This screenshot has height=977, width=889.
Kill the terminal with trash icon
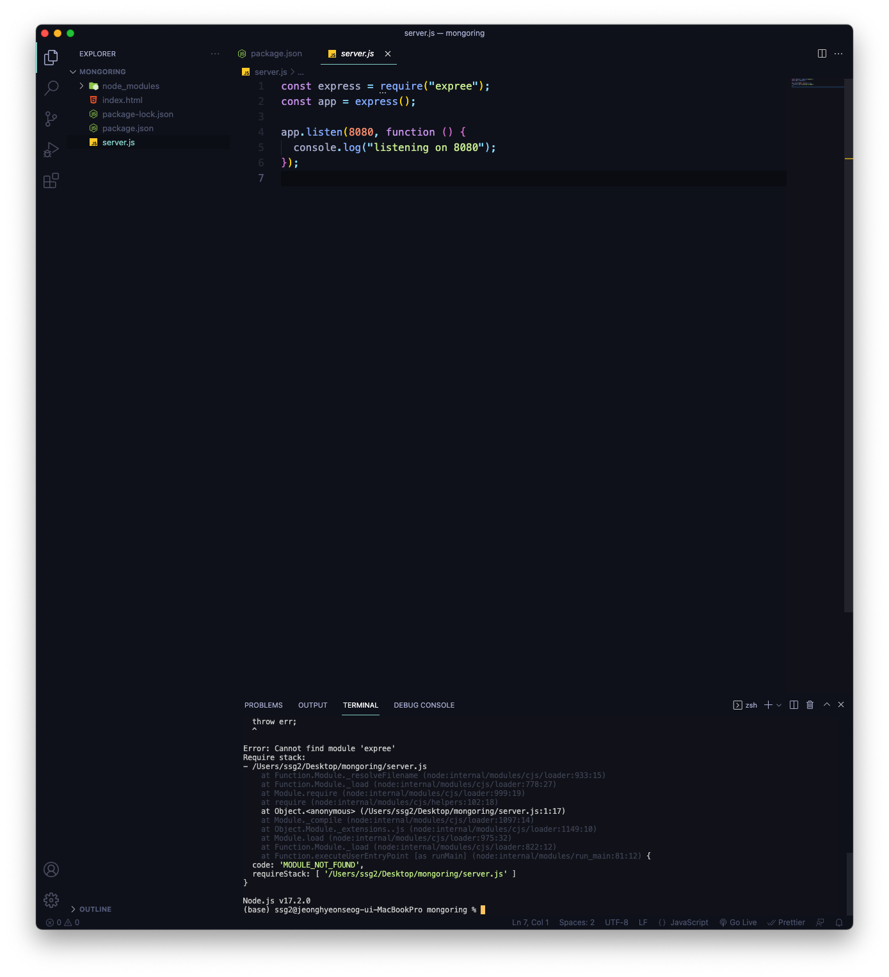pos(810,705)
